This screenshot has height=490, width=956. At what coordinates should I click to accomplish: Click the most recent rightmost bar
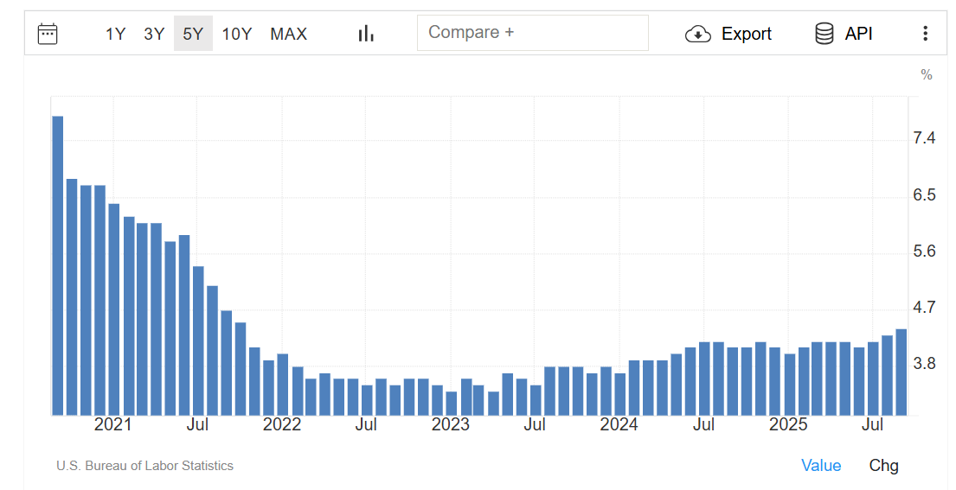tap(901, 372)
